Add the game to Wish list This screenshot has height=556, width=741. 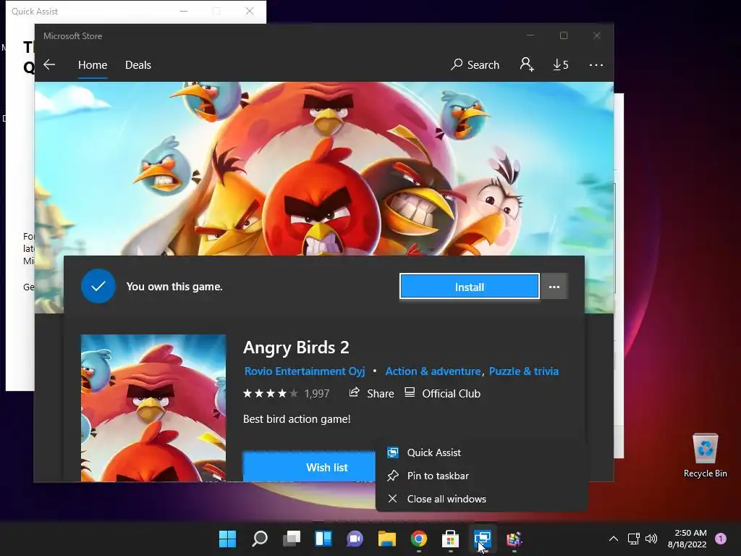pos(309,467)
